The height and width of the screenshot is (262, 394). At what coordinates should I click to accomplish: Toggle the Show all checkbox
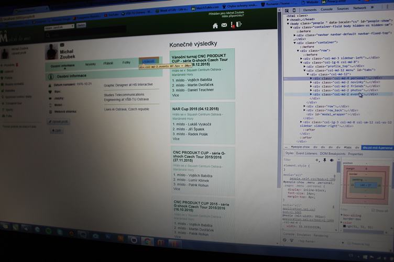pyautogui.click(x=374, y=210)
